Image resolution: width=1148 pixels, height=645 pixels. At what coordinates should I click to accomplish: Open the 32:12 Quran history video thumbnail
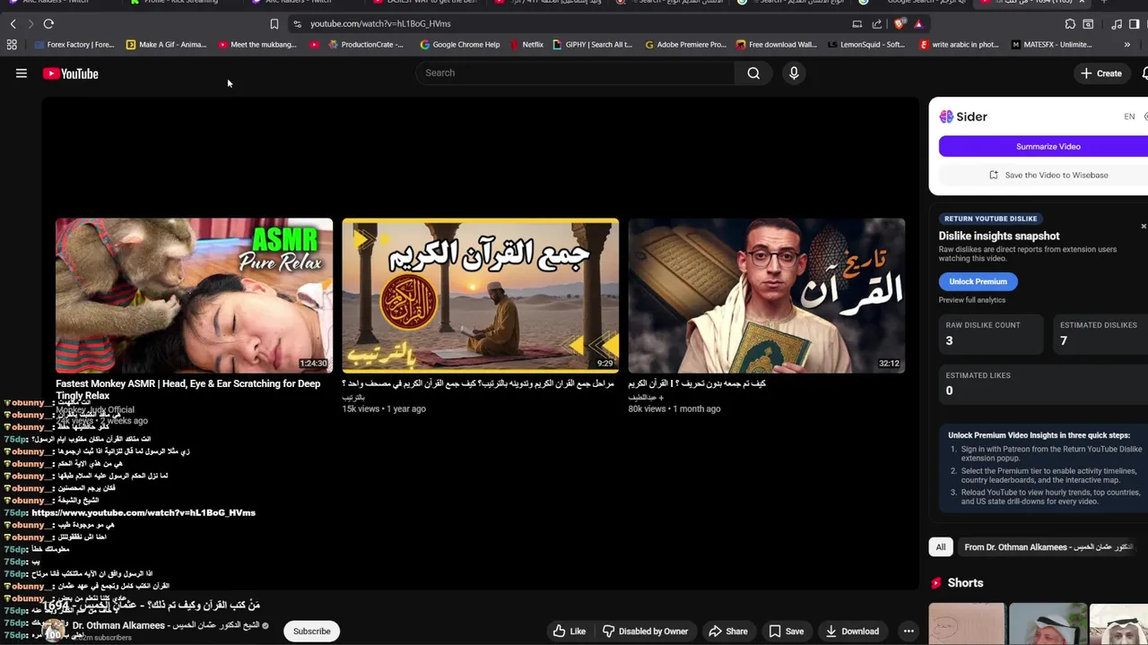tap(767, 296)
